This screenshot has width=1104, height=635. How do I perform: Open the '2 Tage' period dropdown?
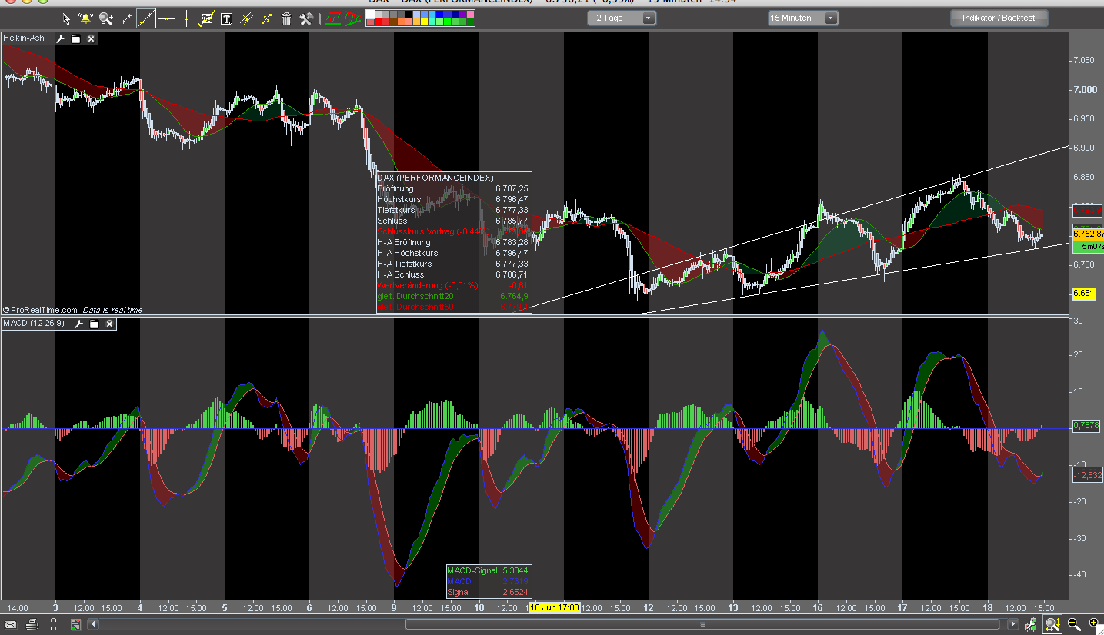[622, 18]
